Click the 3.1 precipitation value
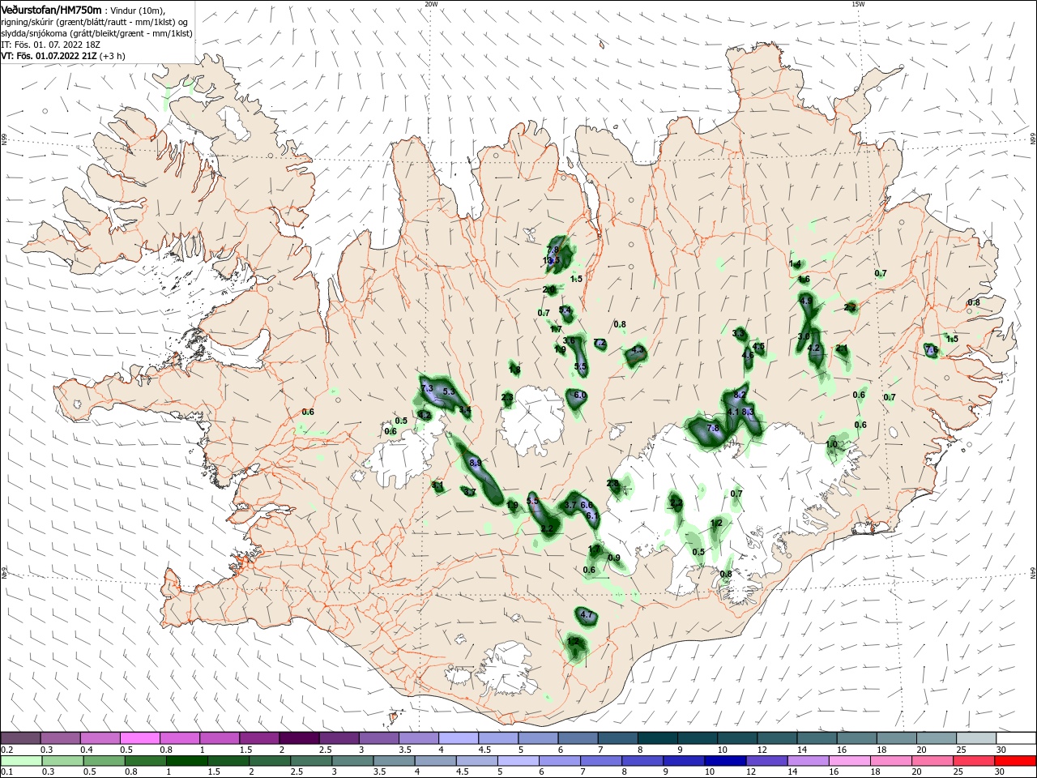Screen dimensions: 1037x778 [x=437, y=485]
